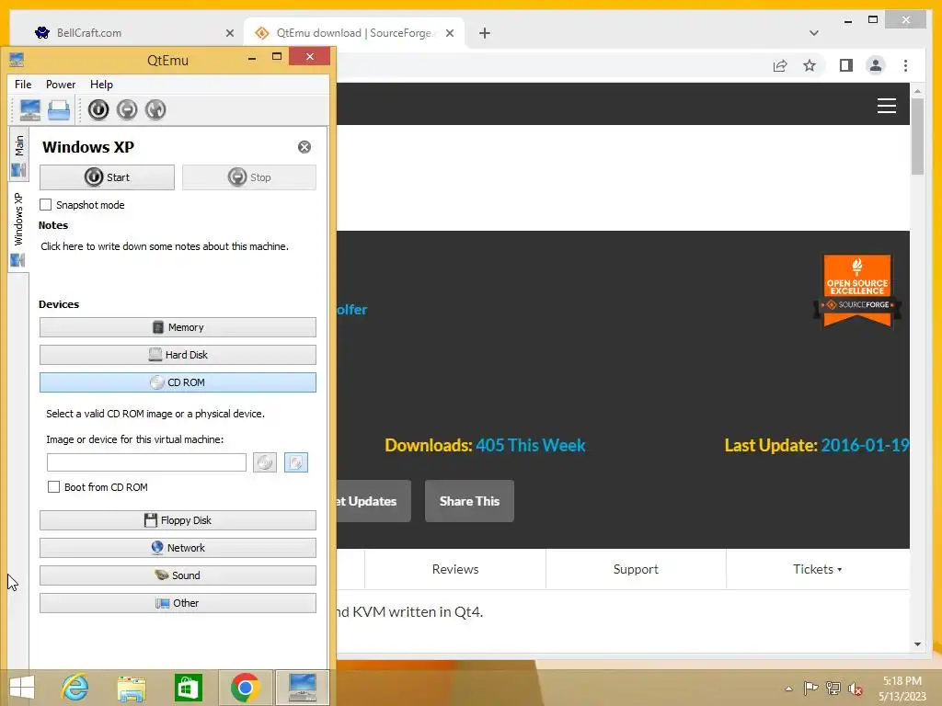The width and height of the screenshot is (942, 706).
Task: Close the BellCraft.com tab
Action: (x=229, y=34)
